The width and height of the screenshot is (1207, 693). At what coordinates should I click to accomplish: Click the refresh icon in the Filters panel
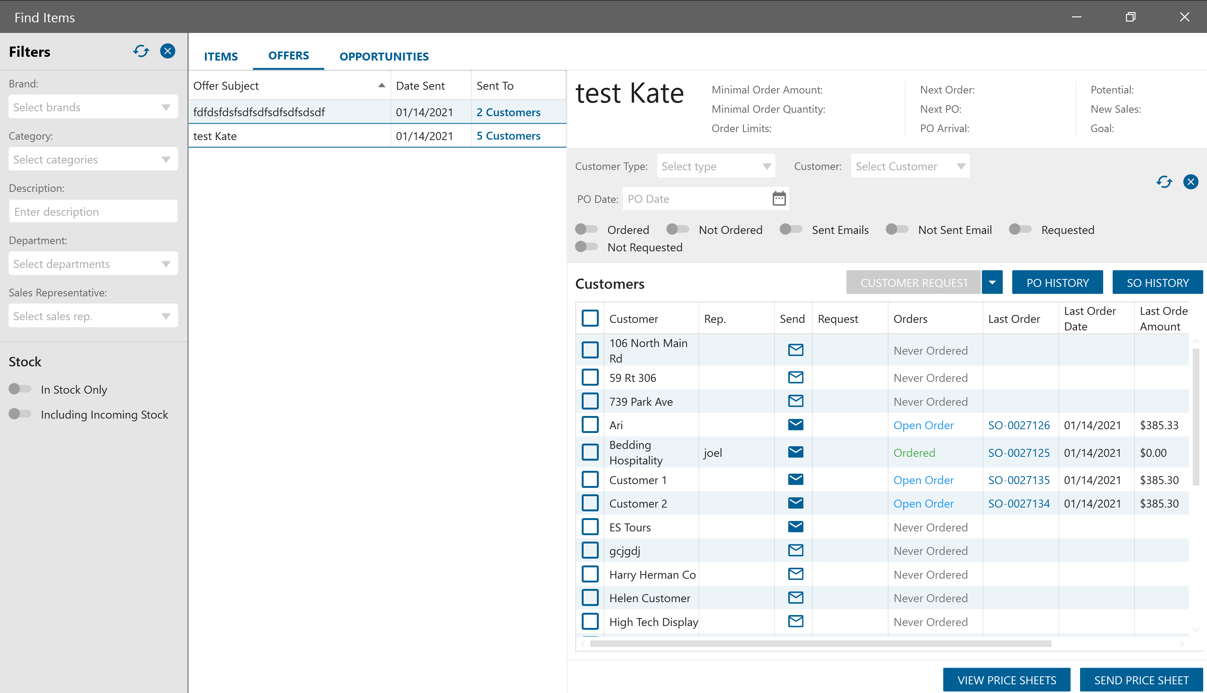(x=141, y=51)
